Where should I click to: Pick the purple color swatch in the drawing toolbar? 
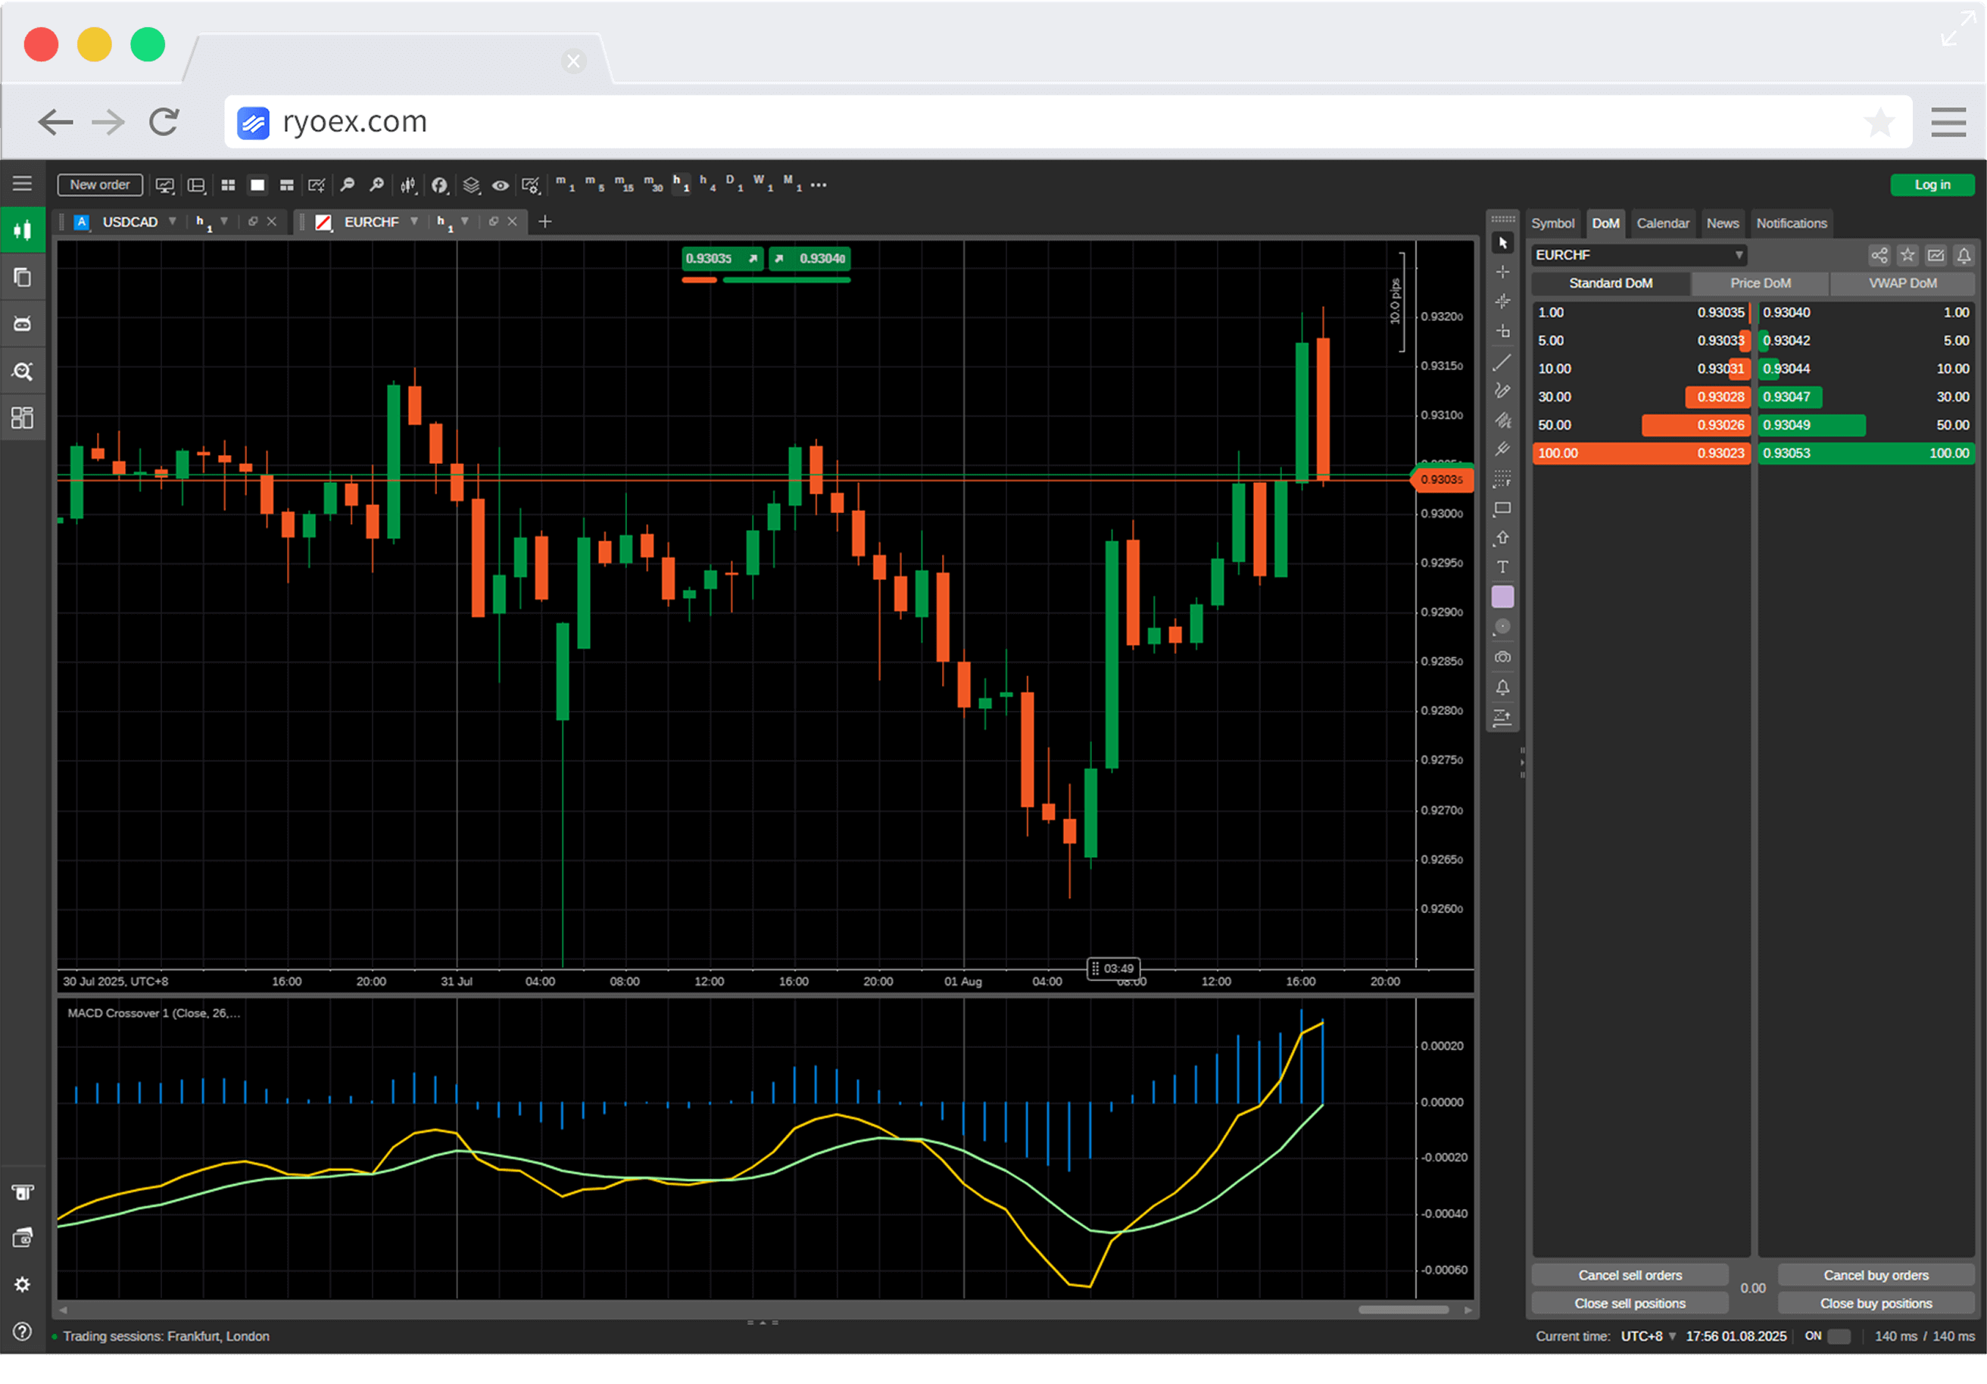pyautogui.click(x=1503, y=595)
